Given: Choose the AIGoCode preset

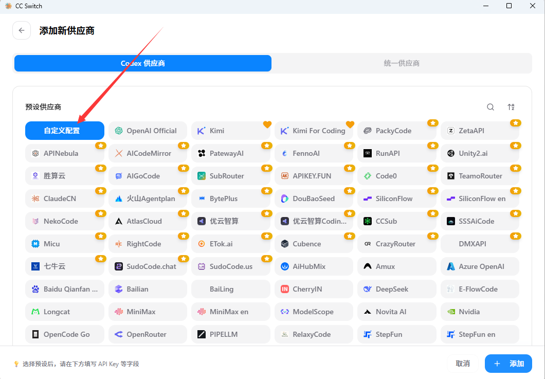Looking at the screenshot, I should pos(148,176).
